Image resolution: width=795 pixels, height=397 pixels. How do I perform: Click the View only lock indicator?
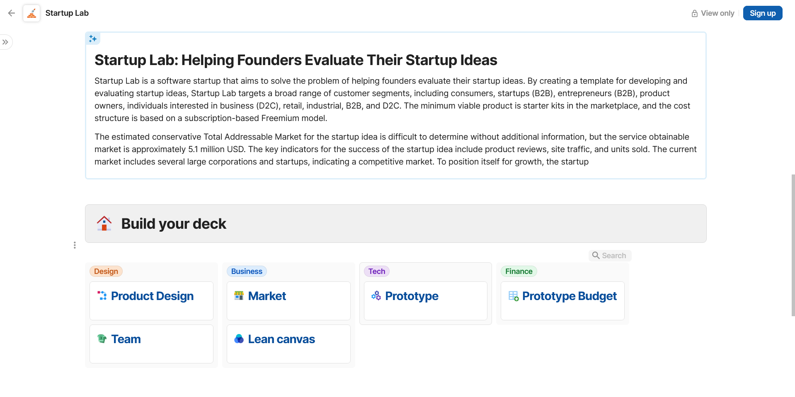point(713,13)
